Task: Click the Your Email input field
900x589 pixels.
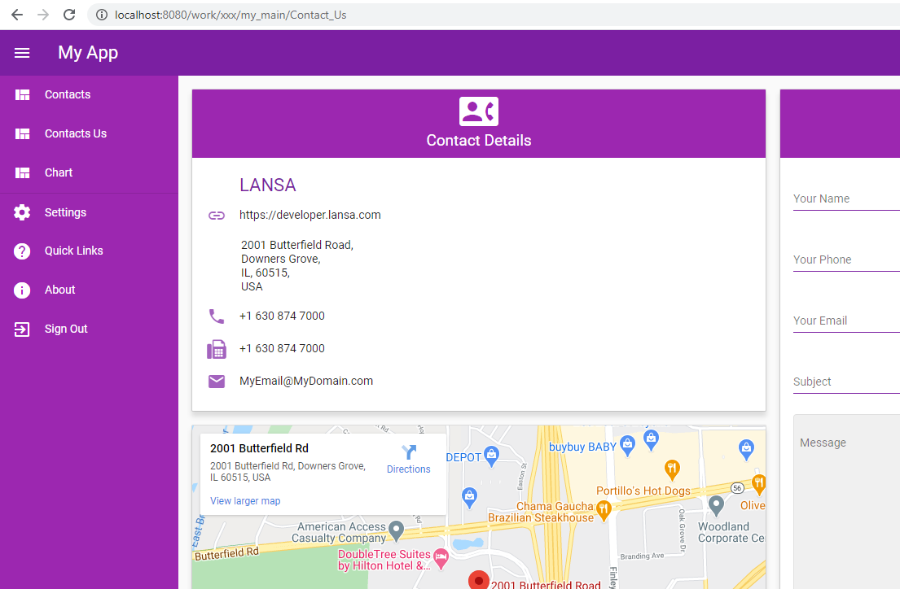Action: coord(846,321)
